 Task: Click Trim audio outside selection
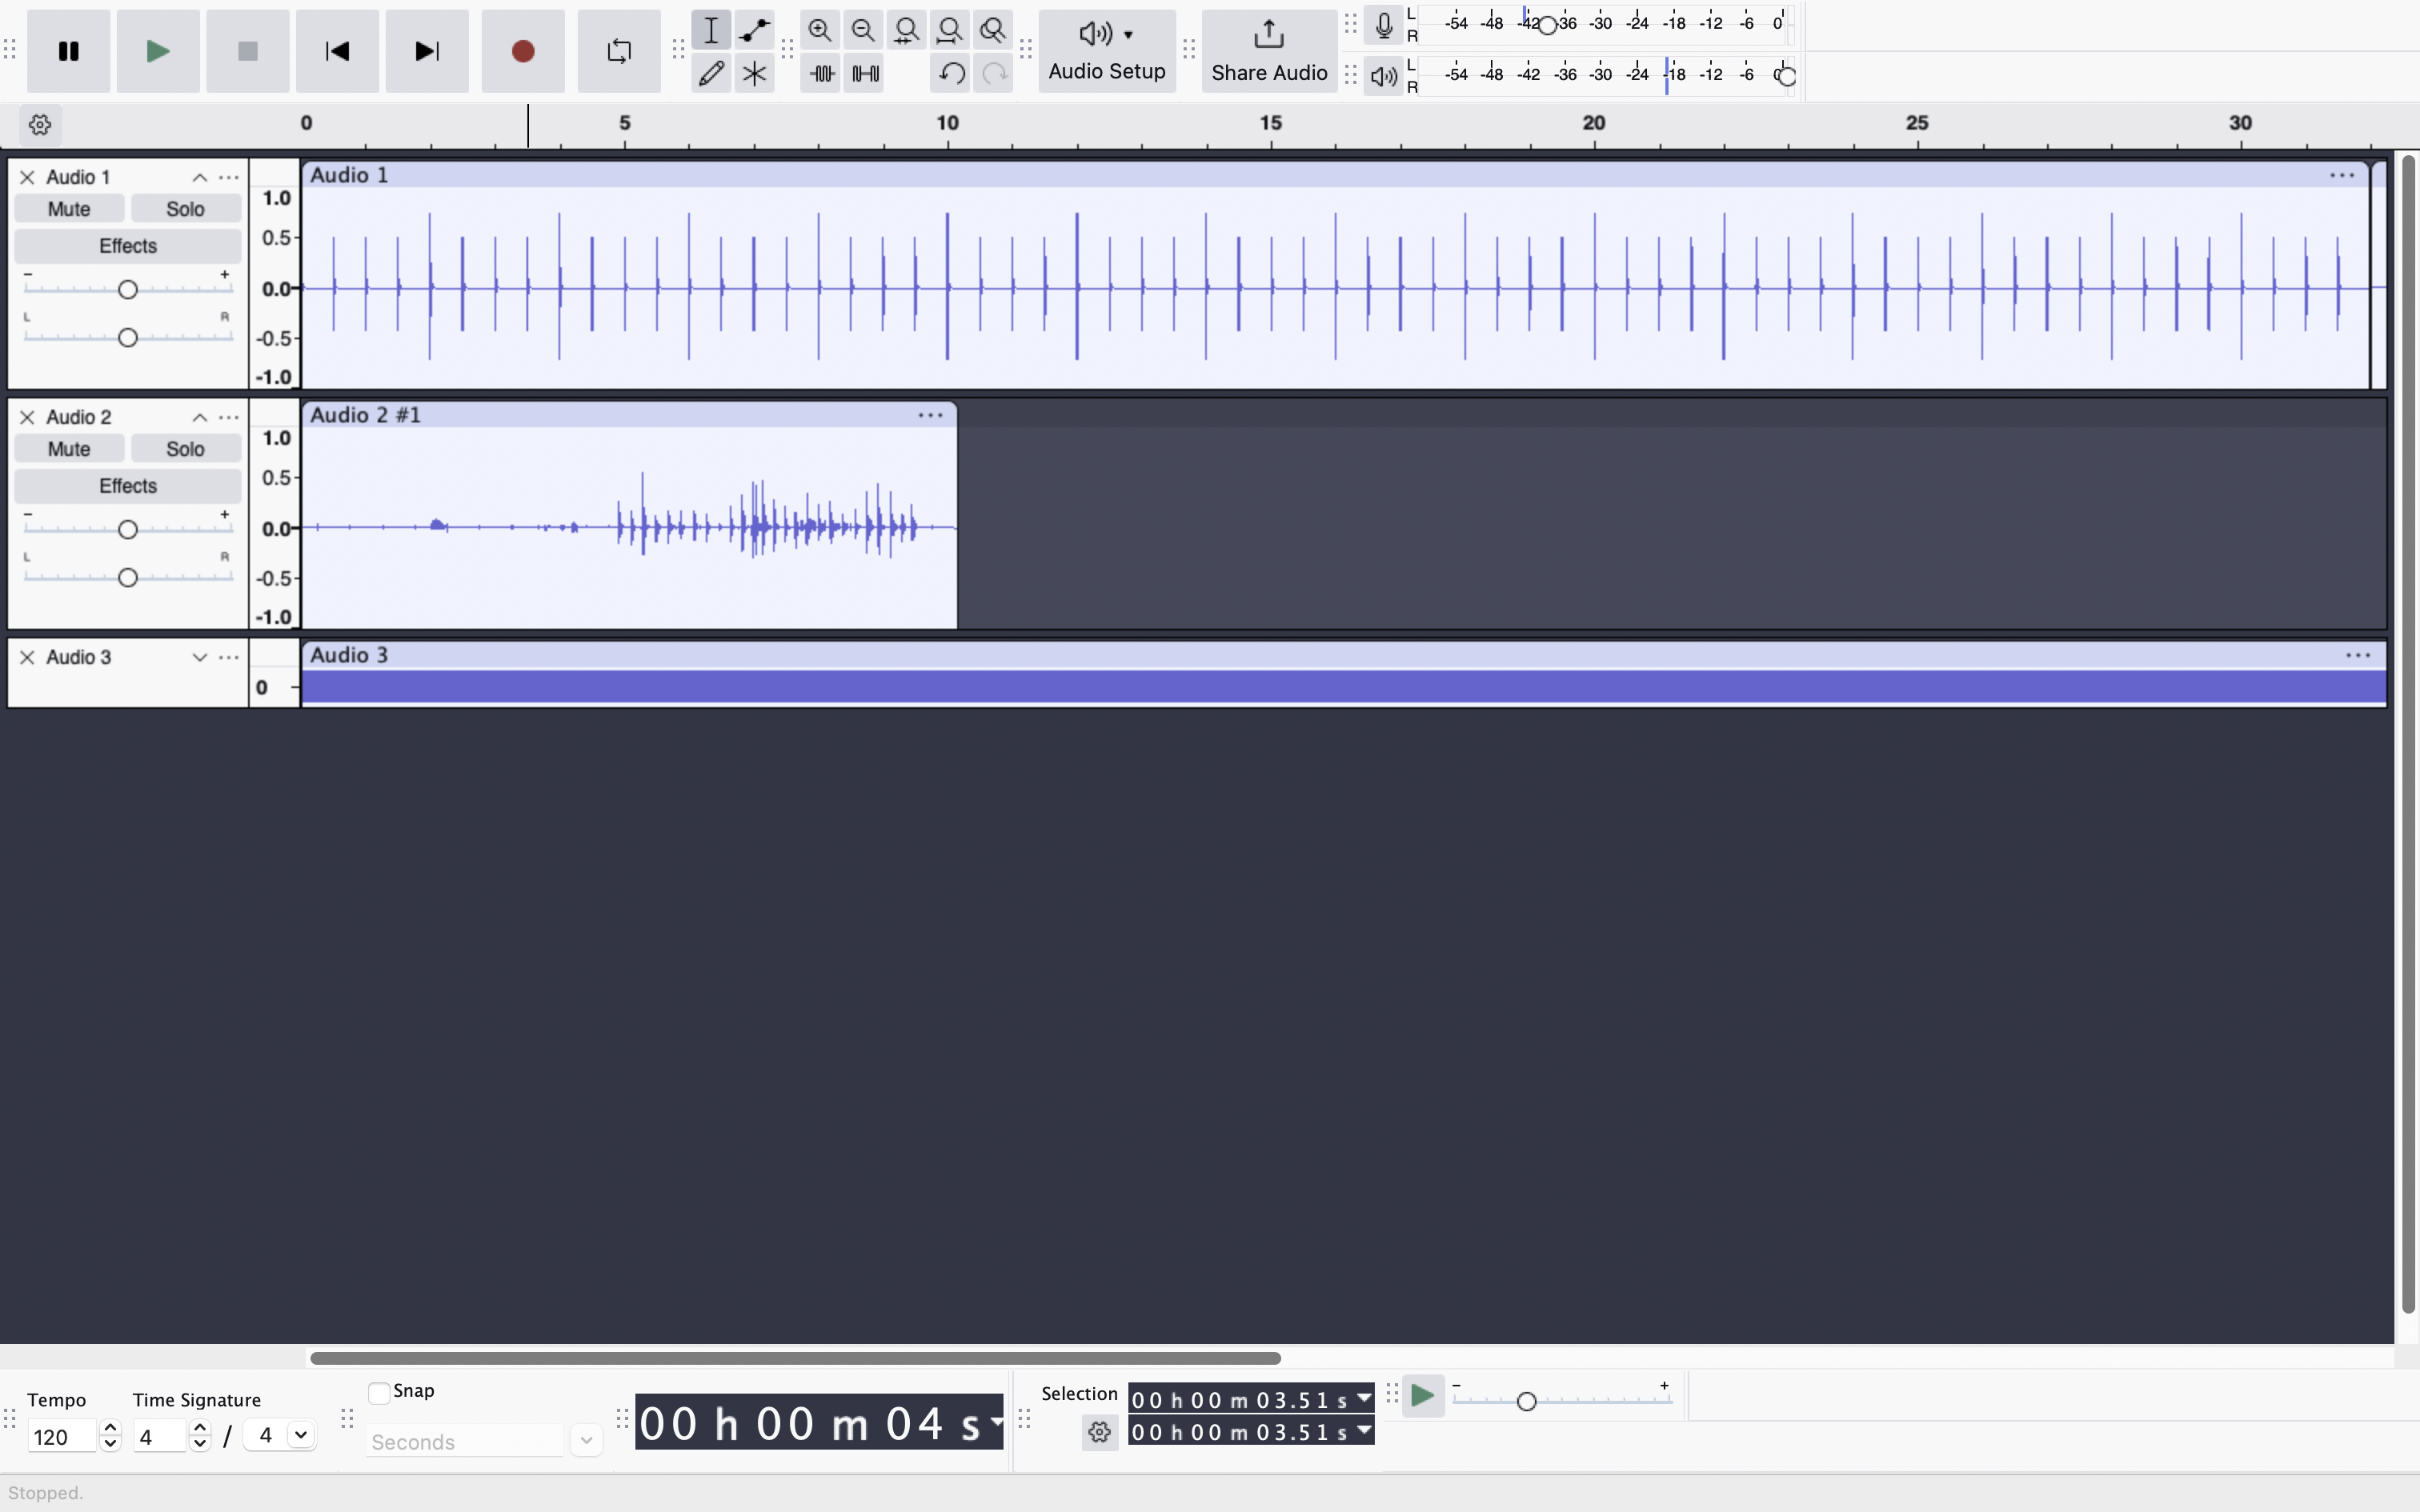822,73
